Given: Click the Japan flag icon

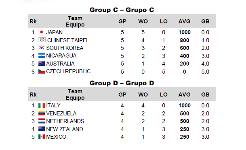Looking at the screenshot, I should coord(42,32).
